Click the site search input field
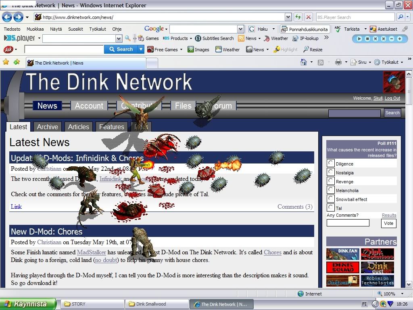The image size is (413, 310). [354, 113]
